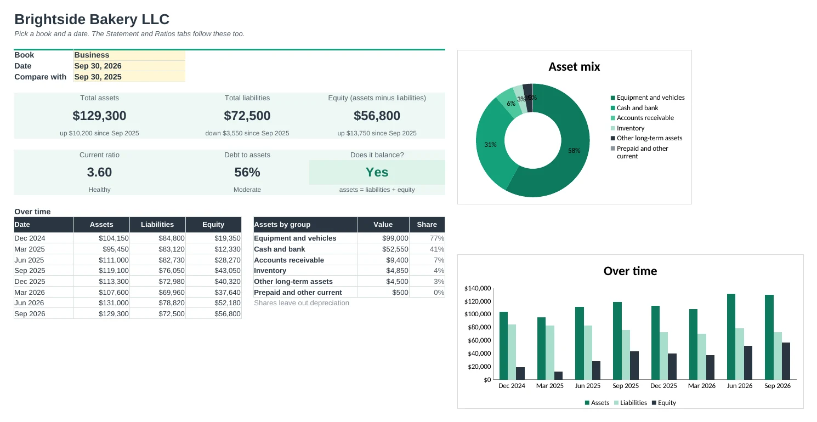Click Other long-term assets legend swatch

pyautogui.click(x=613, y=138)
